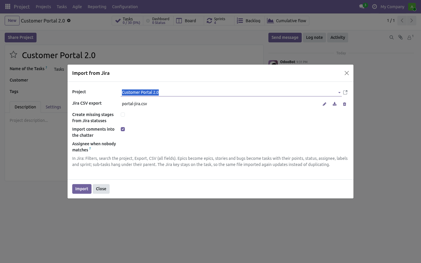Switch to the Description tab
Screen dimensions: 421x263
[25, 107]
